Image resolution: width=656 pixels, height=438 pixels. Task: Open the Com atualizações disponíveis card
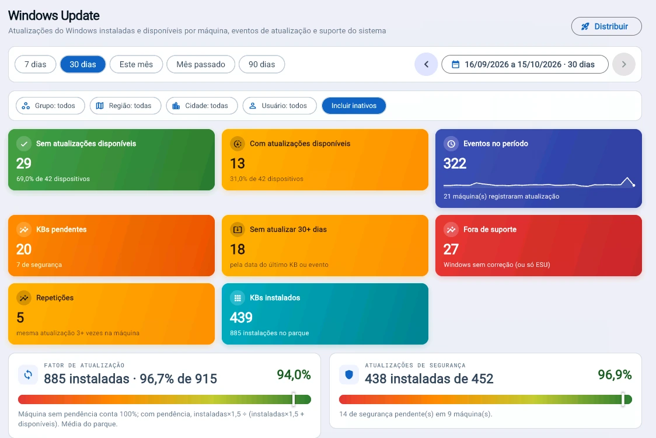(325, 159)
